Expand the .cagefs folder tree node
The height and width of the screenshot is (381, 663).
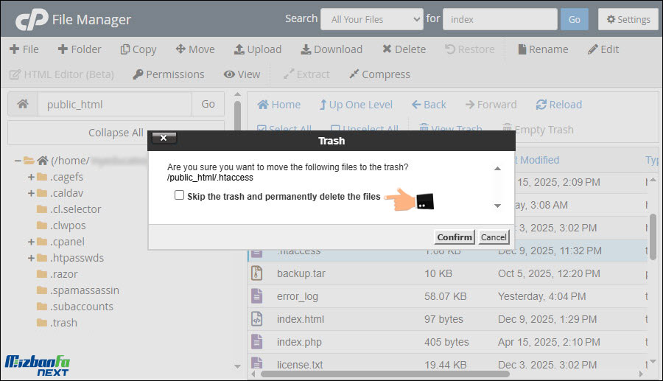click(x=31, y=177)
